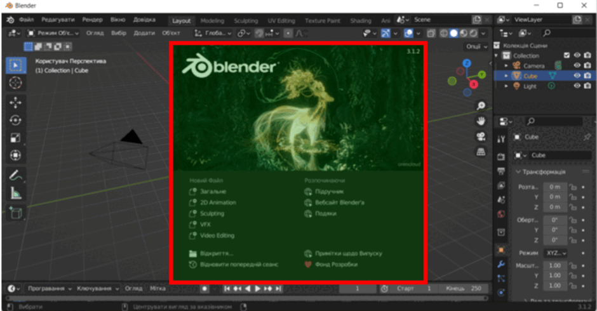Click the Play animation button
Screen dimensions: 597x311
pos(258,289)
